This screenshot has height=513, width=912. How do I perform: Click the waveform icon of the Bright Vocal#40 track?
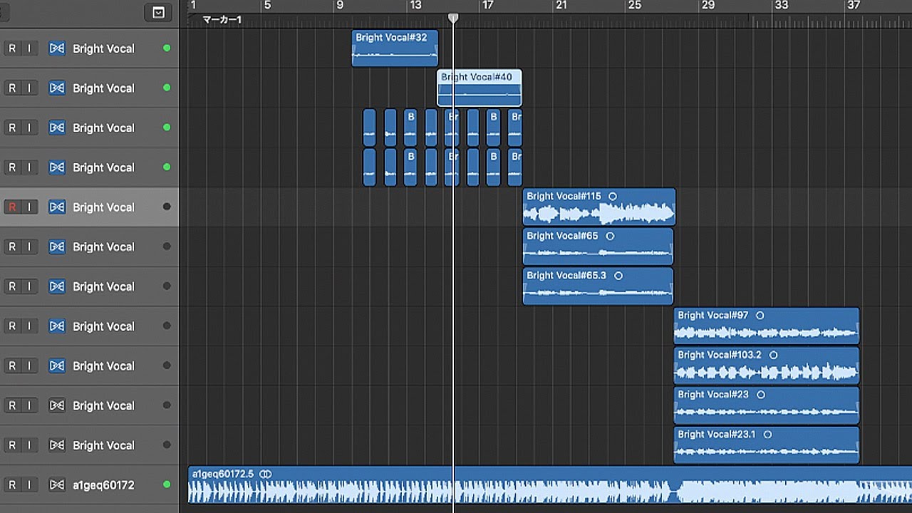(x=57, y=88)
